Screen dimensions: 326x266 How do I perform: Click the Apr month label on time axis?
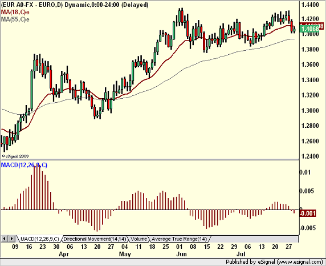coord(64,254)
